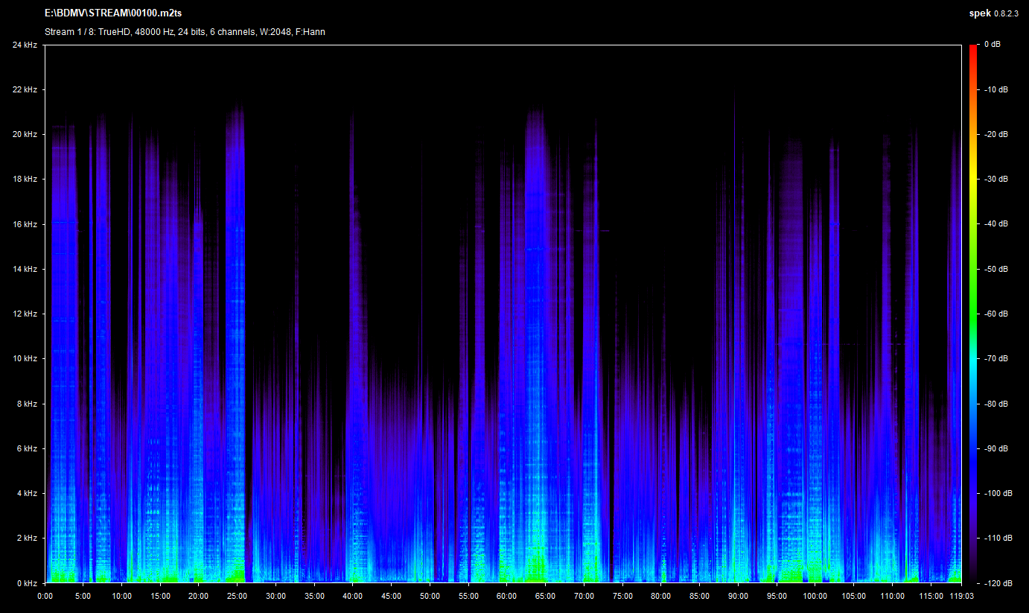Click the 0 kHz frequency axis label
Viewport: 1029px width, 613px height.
(27, 583)
